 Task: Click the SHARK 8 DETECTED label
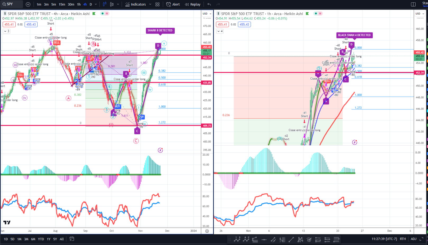click(160, 31)
